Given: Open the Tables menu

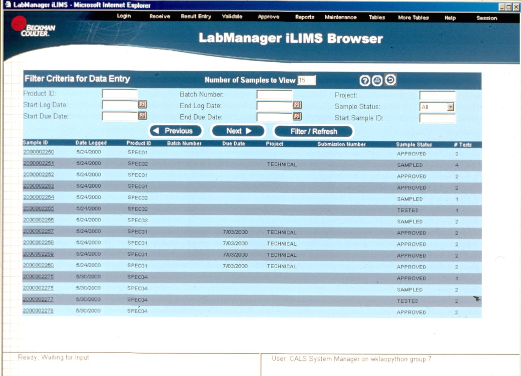Looking at the screenshot, I should (377, 17).
